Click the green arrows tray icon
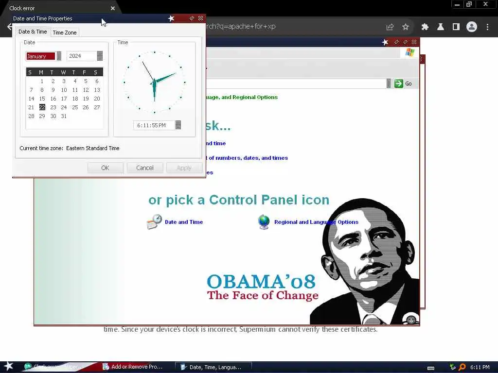Screen dimensions: 498x373 pos(453,367)
